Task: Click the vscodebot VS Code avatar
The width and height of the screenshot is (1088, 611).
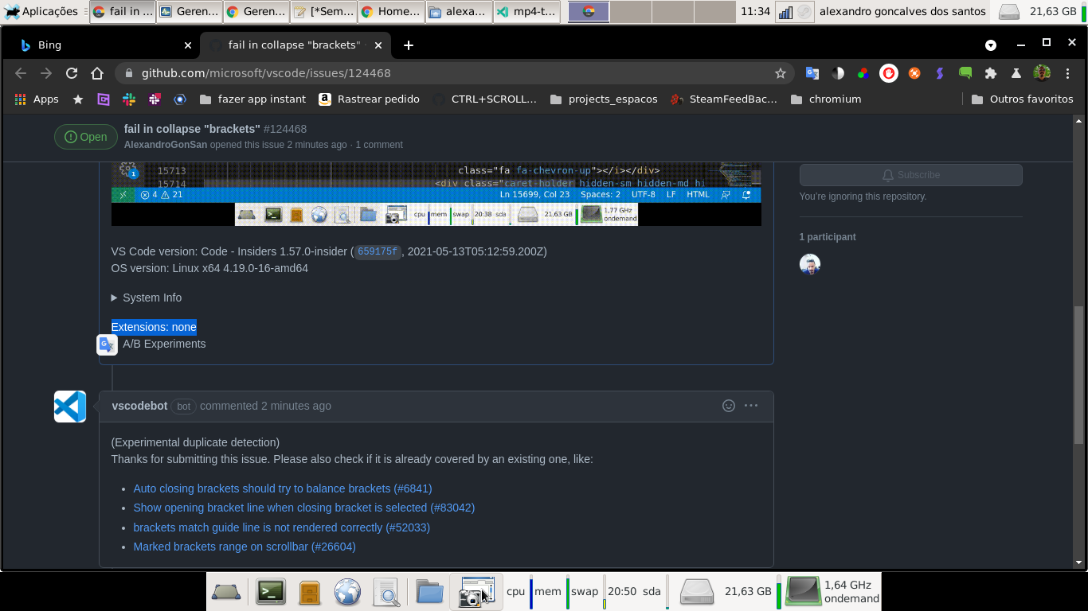Action: pos(70,407)
